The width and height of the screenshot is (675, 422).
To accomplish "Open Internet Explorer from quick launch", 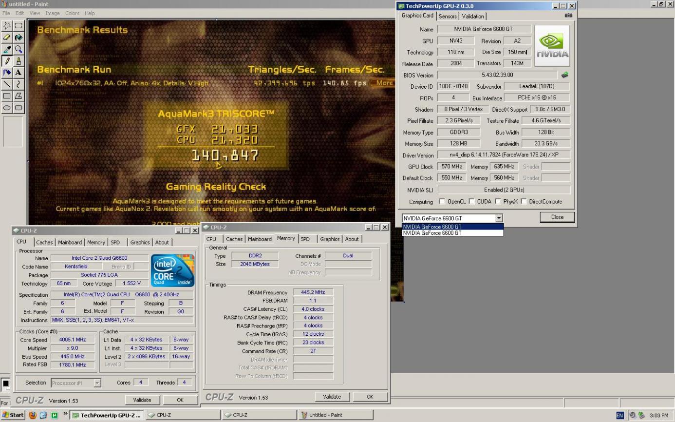I will [42, 415].
